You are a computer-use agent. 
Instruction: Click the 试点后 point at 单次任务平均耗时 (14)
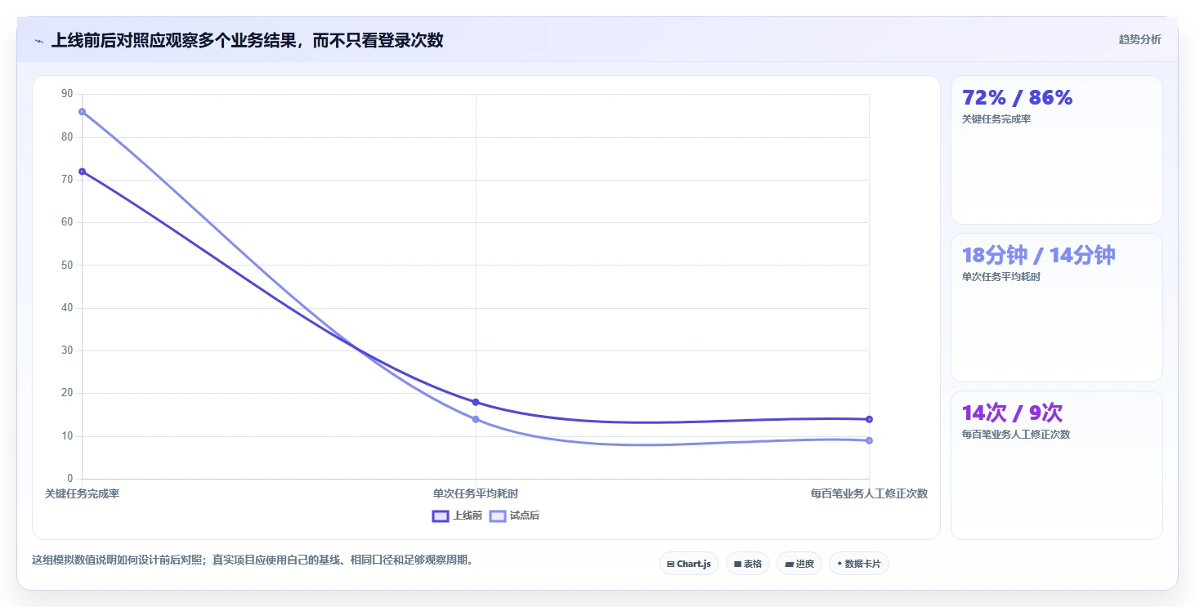[476, 419]
